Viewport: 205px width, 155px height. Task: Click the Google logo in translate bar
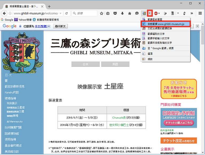point(10,26)
